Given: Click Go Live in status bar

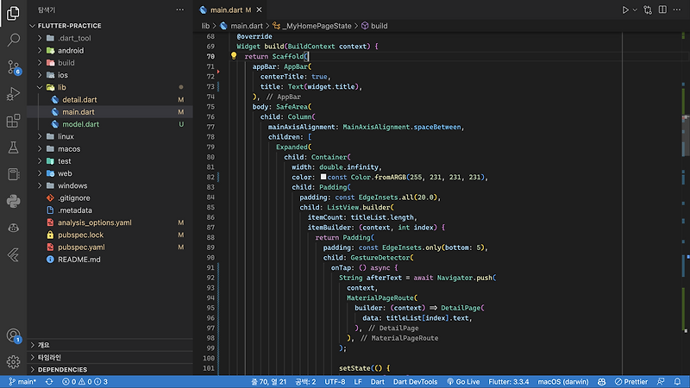Looking at the screenshot, I should point(462,381).
